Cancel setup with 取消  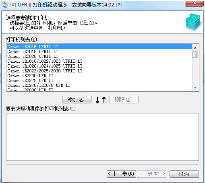point(184,174)
